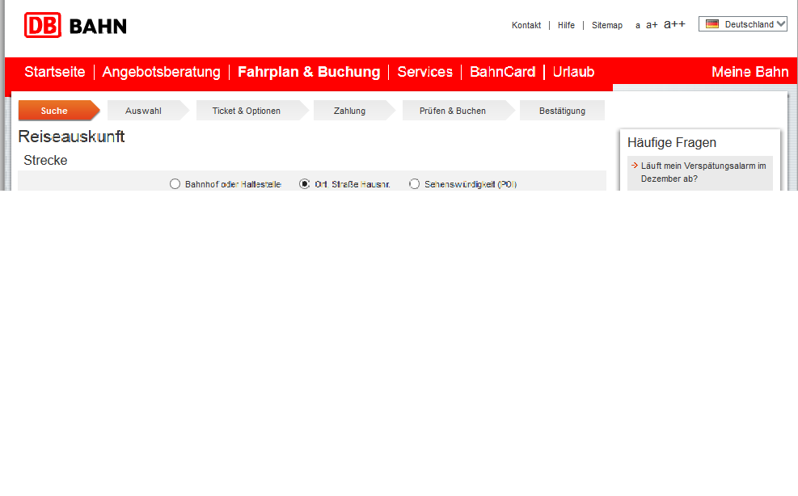Image resolution: width=798 pixels, height=496 pixels.
Task: Select the Prüfen & Buchen step
Action: [458, 111]
